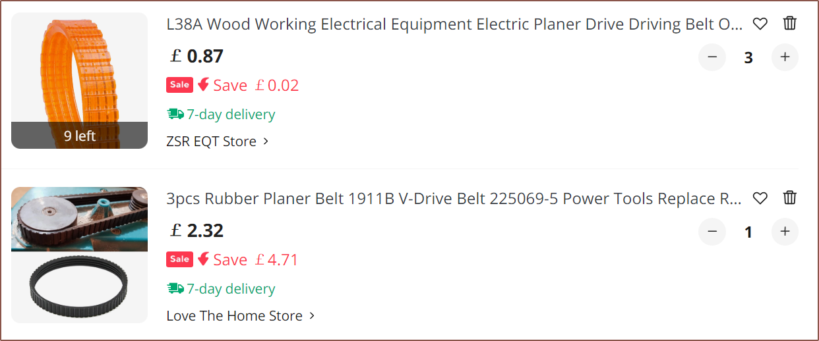Viewport: 819px width, 341px height.
Task: Decrease quantity of 3pcs Rubber Belt
Action: pos(712,232)
